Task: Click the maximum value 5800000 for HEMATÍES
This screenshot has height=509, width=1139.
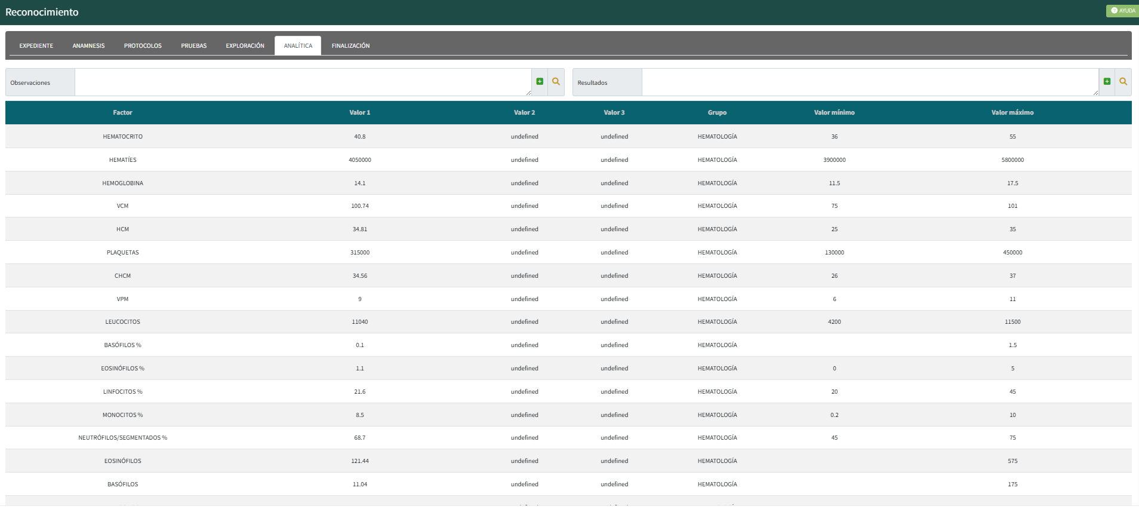Action: click(x=1012, y=160)
